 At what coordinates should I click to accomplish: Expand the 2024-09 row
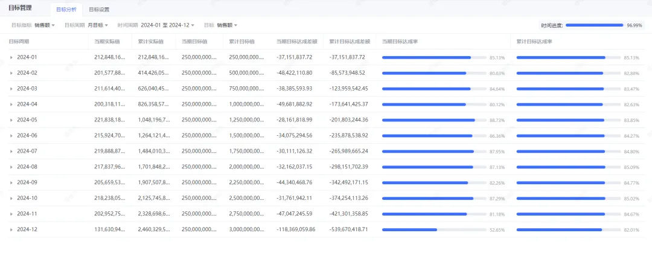[x=11, y=183]
